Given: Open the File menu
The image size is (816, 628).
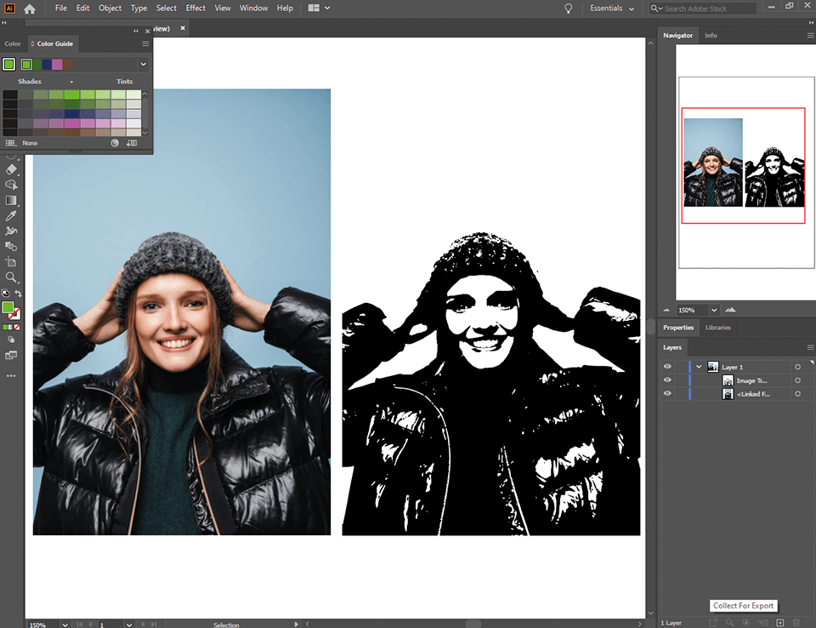Looking at the screenshot, I should [61, 9].
